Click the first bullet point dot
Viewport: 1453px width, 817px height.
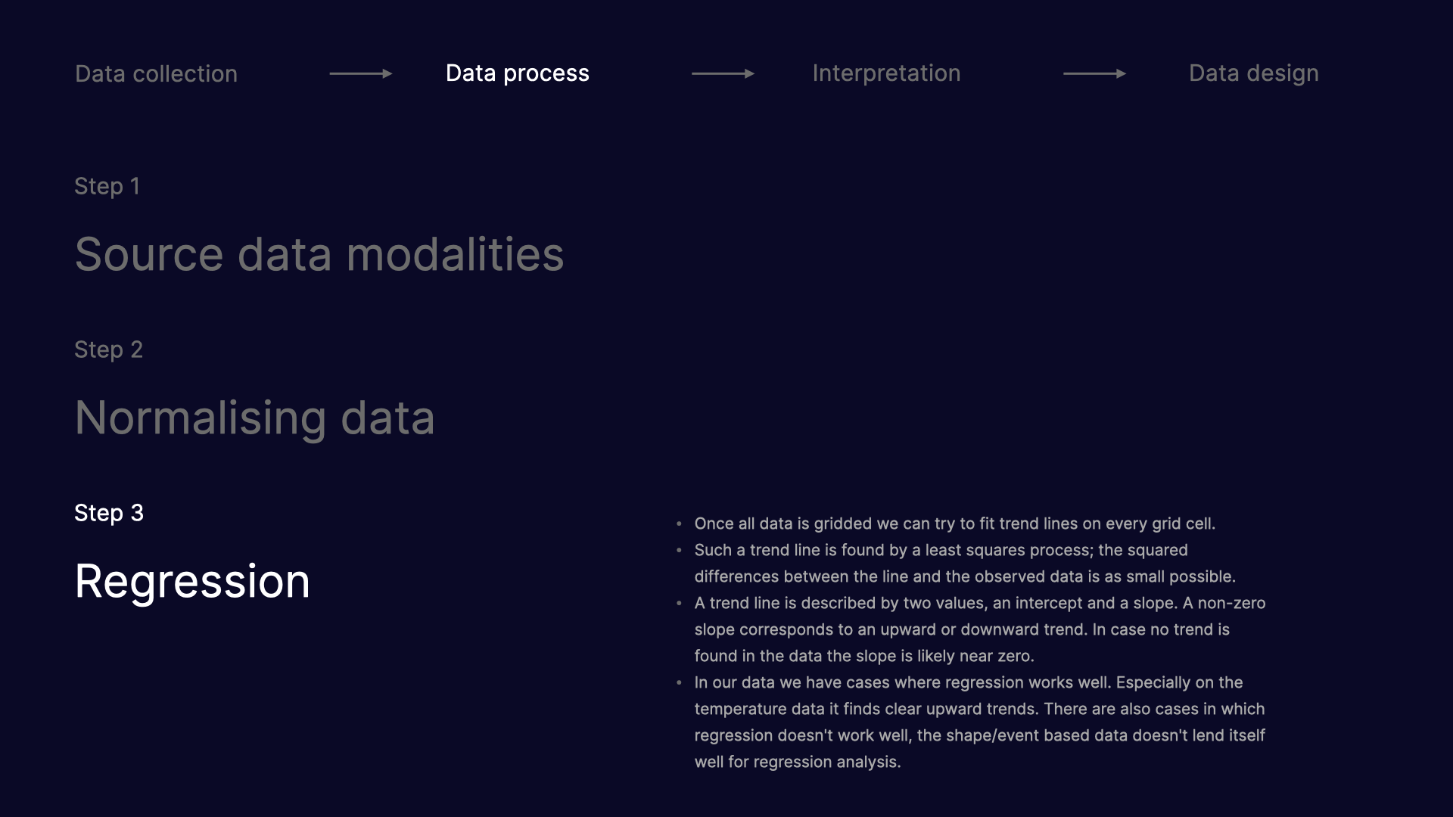(x=679, y=523)
